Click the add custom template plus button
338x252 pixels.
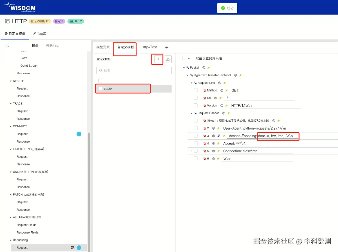click(x=158, y=59)
